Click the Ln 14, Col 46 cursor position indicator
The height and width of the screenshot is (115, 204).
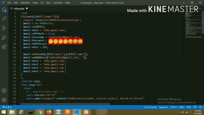coord(150,107)
